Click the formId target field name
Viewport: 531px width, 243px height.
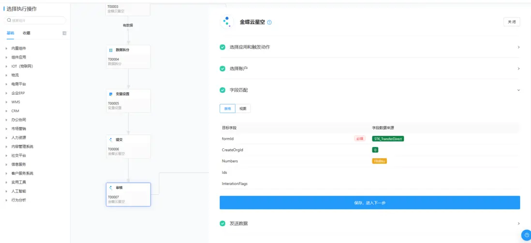tap(228, 139)
